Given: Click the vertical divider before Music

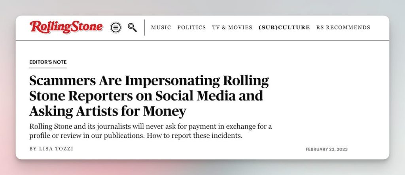Looking at the screenshot, I should (144, 28).
